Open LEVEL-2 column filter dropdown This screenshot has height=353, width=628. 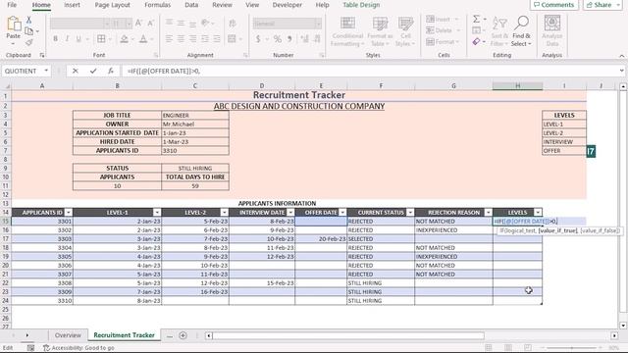225,213
